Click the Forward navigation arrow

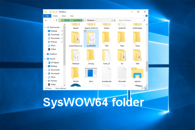[50, 20]
